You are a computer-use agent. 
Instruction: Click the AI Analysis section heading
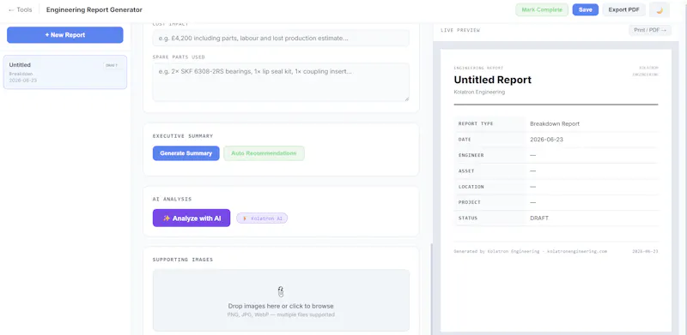pyautogui.click(x=173, y=199)
